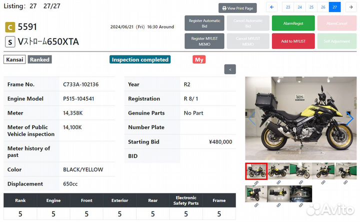This screenshot has width=360, height=222.
Task: Select the first red-bordered thumbnail
Action: click(x=256, y=171)
